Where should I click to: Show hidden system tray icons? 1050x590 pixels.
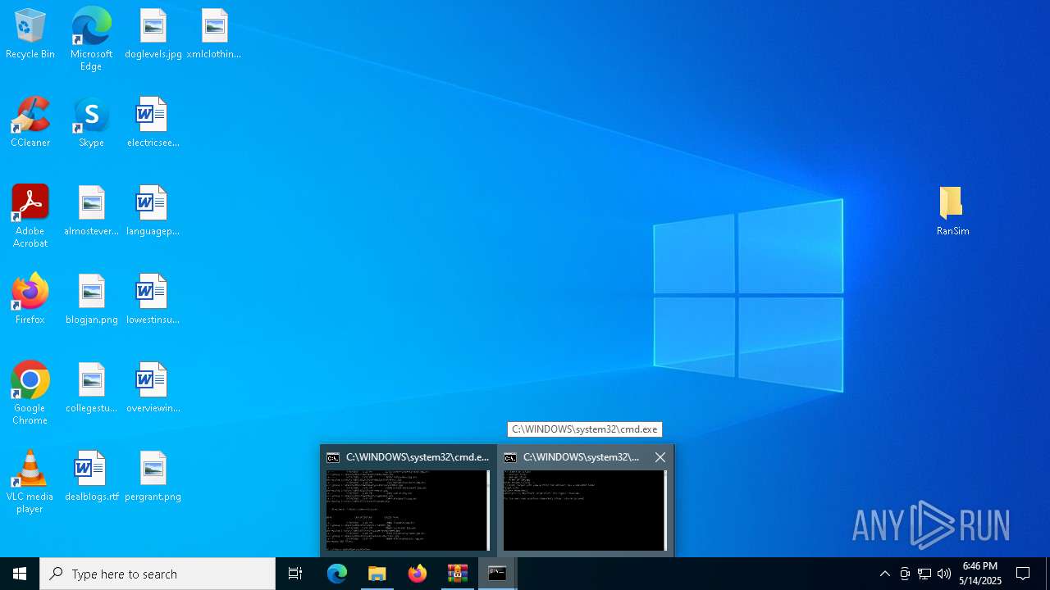(x=884, y=574)
